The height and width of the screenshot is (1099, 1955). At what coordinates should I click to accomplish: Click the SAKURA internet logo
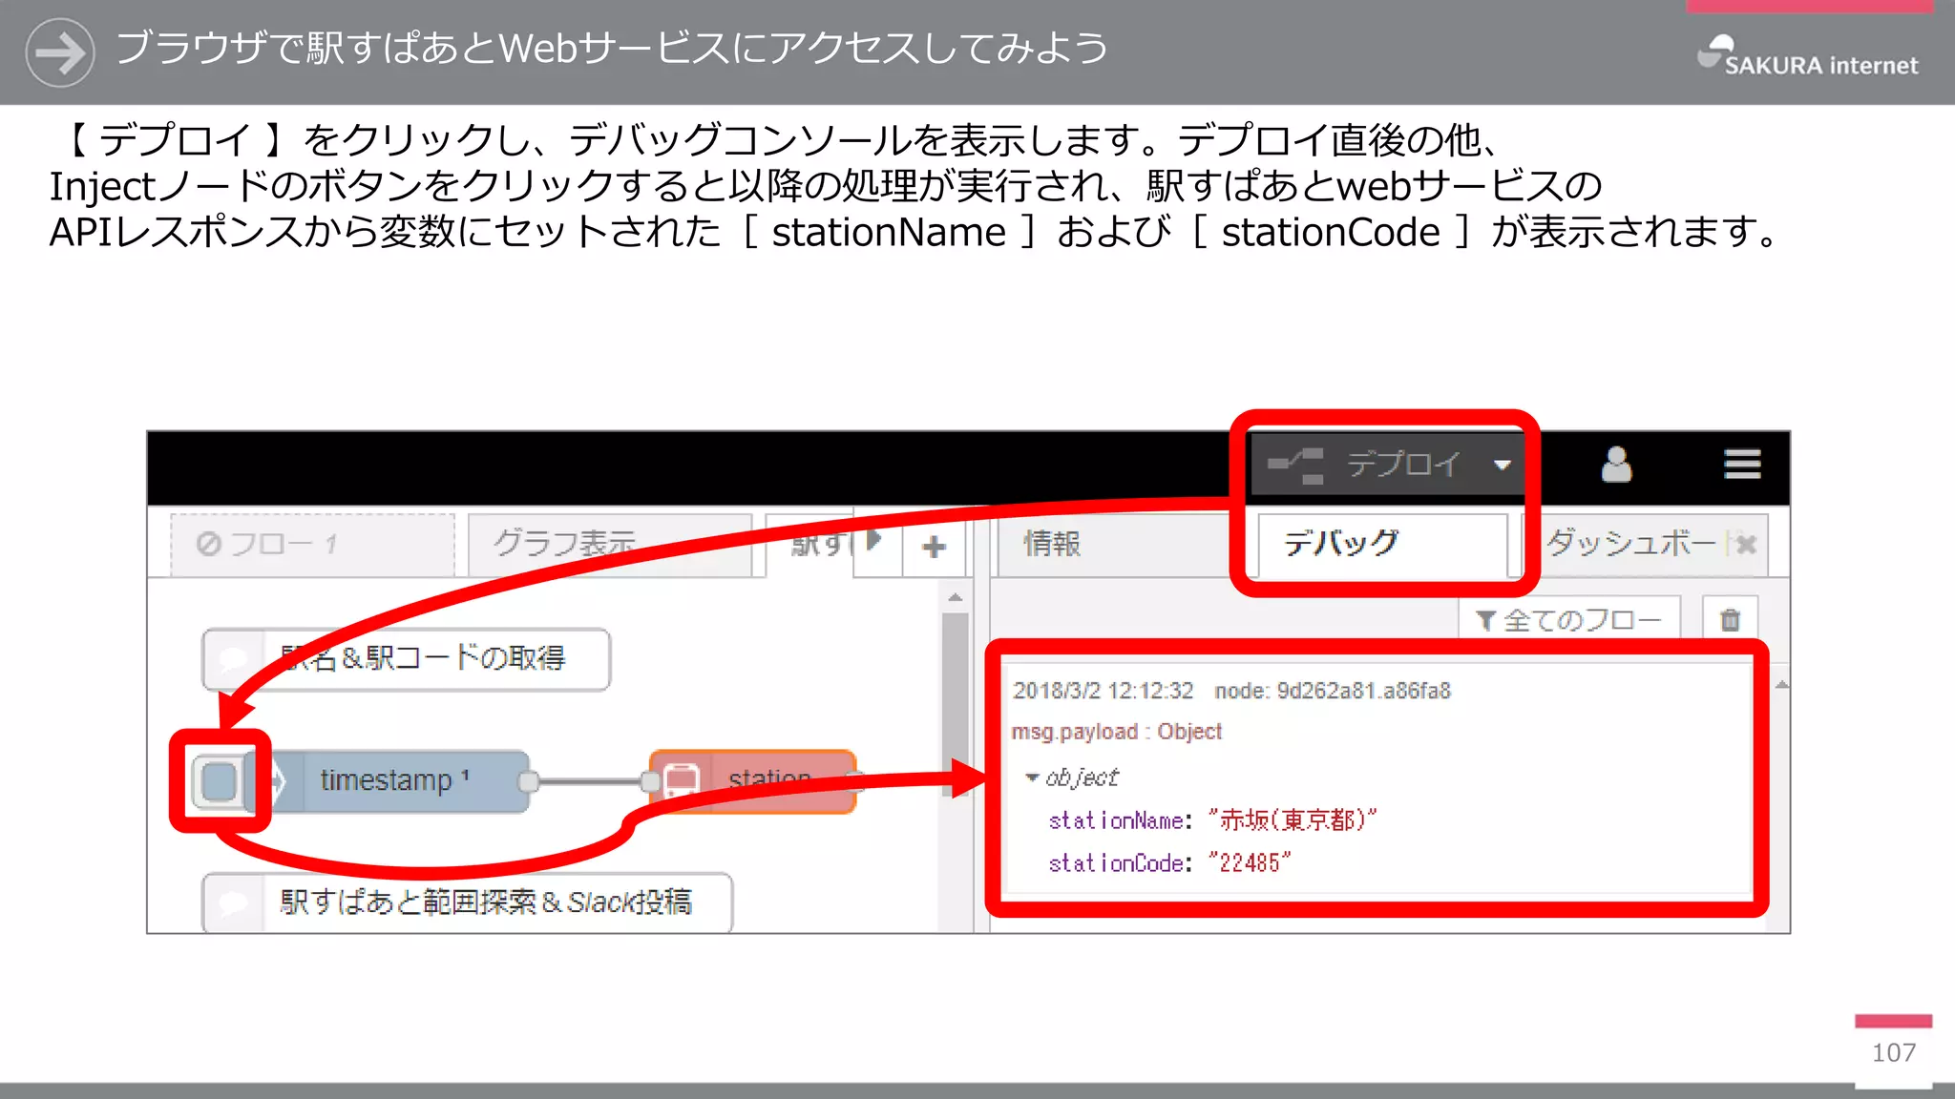click(x=1807, y=56)
